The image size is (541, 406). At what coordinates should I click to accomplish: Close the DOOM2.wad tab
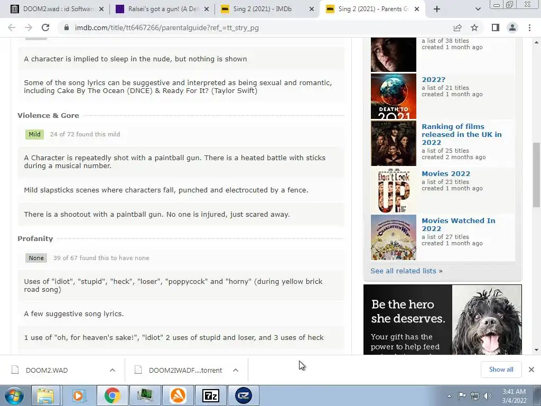pyautogui.click(x=101, y=10)
